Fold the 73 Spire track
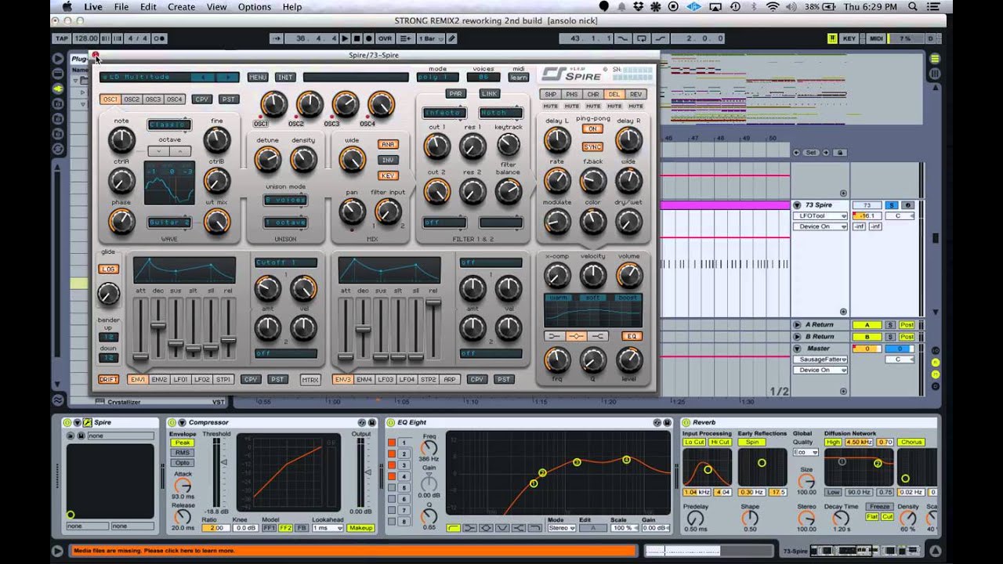Viewport: 1003px width, 564px height. pos(798,205)
